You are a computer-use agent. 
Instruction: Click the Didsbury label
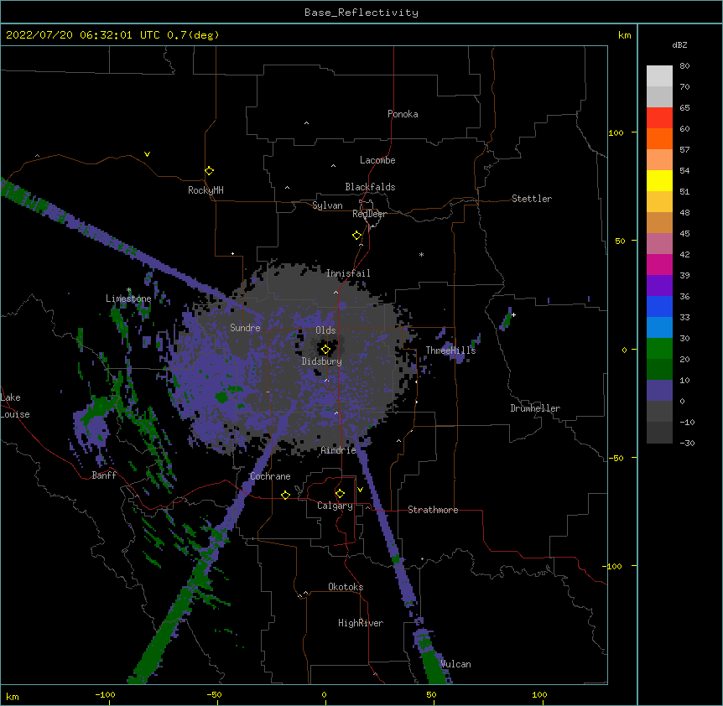(322, 361)
